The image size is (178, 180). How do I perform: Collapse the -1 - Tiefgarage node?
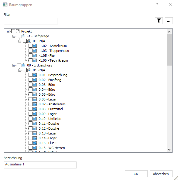click(14, 36)
